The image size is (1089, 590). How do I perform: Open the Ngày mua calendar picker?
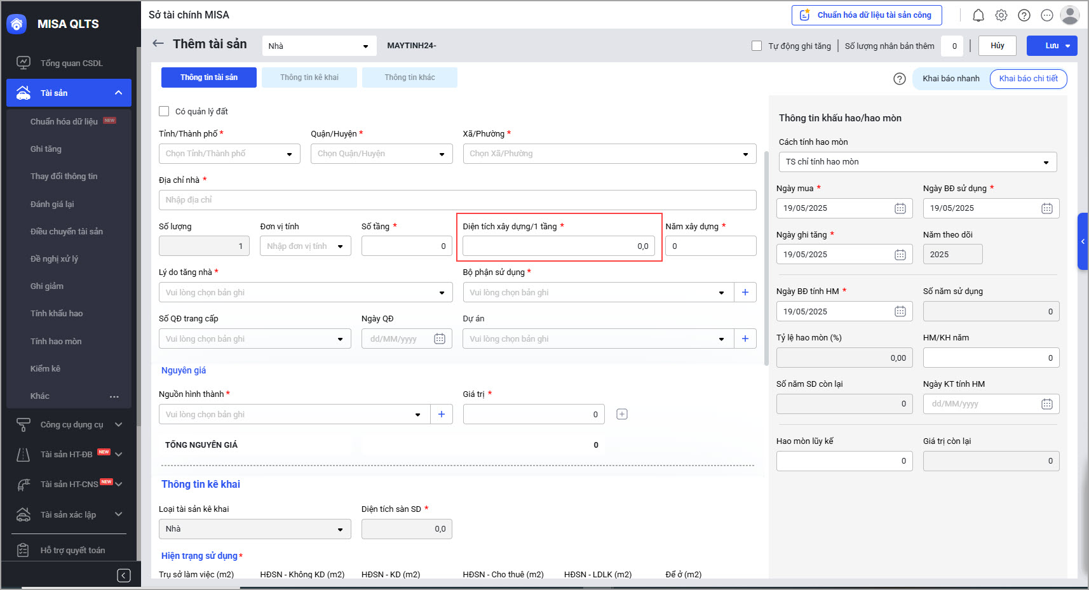click(900, 208)
